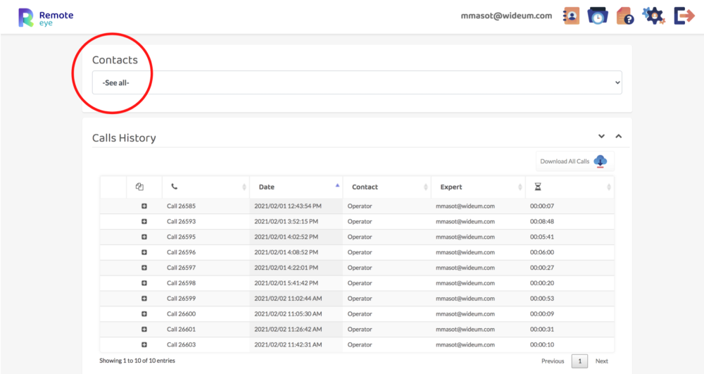Click date 2021/02/02 11:26:42 AM
This screenshot has width=704, height=374.
[x=288, y=329]
